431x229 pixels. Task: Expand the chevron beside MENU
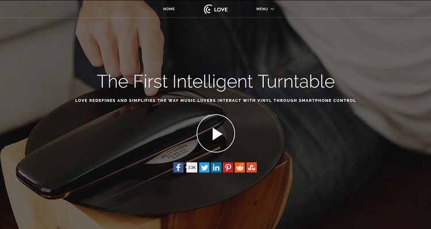272,9
